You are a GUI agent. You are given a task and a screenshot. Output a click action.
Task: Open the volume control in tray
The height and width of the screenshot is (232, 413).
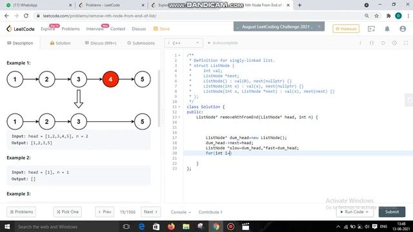(367, 226)
